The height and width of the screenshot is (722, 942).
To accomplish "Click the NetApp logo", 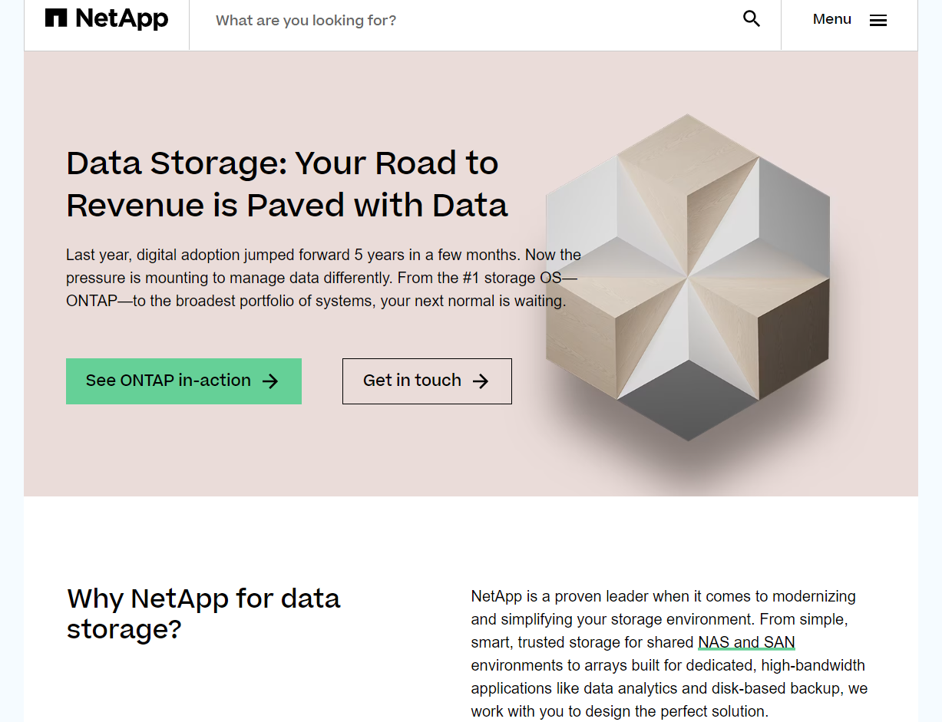I will [x=107, y=19].
